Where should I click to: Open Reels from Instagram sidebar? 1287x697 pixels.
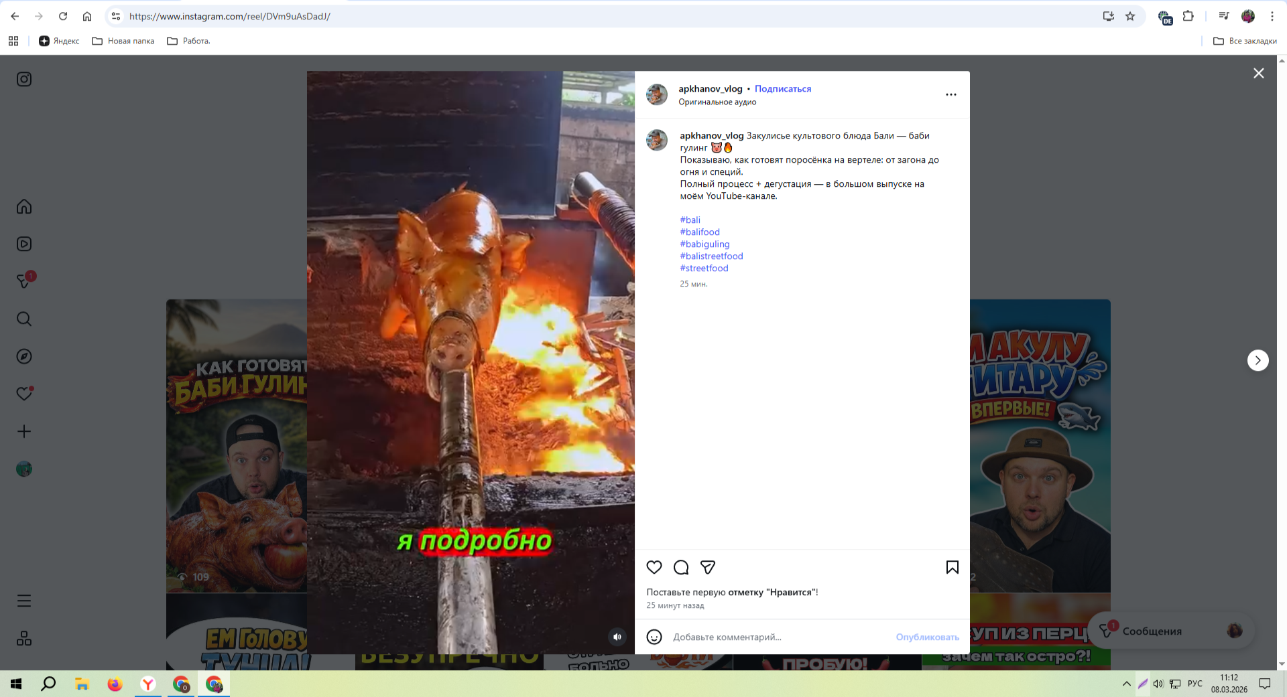(24, 244)
